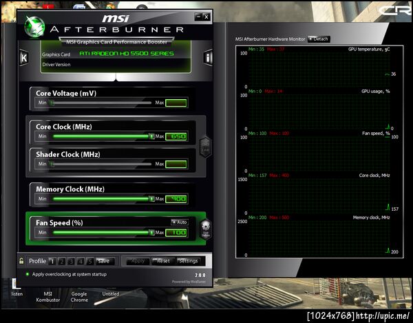Screen dimensions: 413x323
Task: Click the GPU usage graph
Action: [319, 112]
